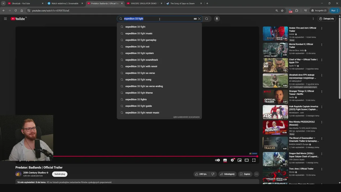Open the Incognito (2) profile indicator
The height and width of the screenshot is (192, 341).
(319, 10)
